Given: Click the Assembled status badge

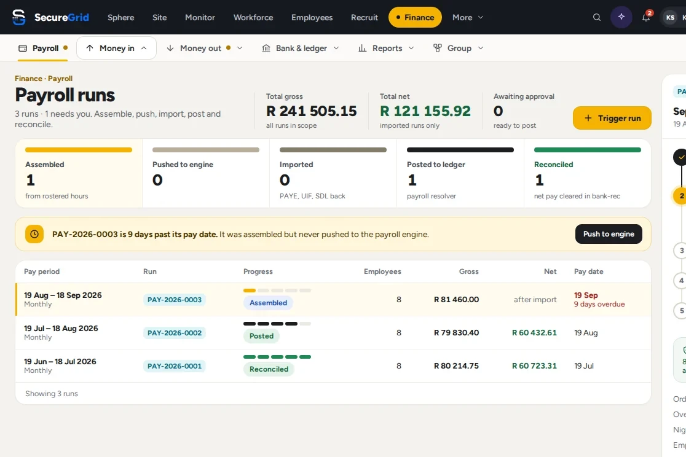Looking at the screenshot, I should tap(268, 303).
